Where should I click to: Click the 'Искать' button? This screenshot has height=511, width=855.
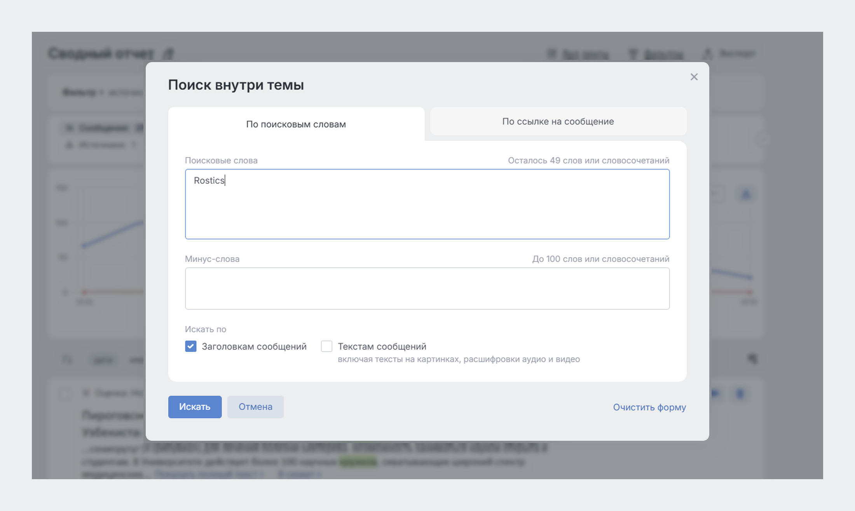click(195, 407)
